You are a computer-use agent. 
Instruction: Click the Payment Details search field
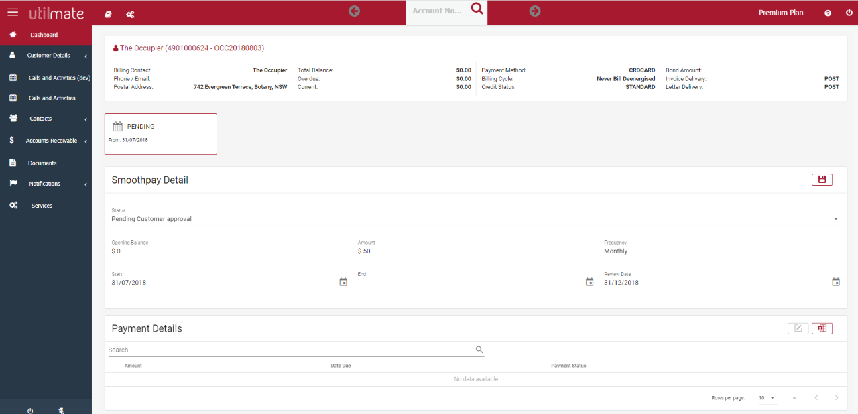pyautogui.click(x=290, y=350)
